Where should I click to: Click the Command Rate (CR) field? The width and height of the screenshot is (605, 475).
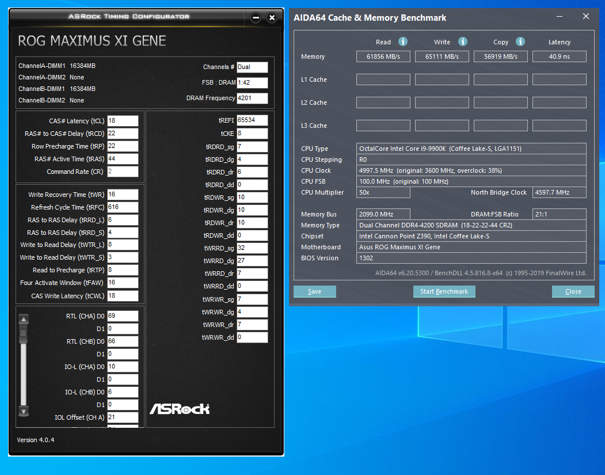(x=123, y=172)
